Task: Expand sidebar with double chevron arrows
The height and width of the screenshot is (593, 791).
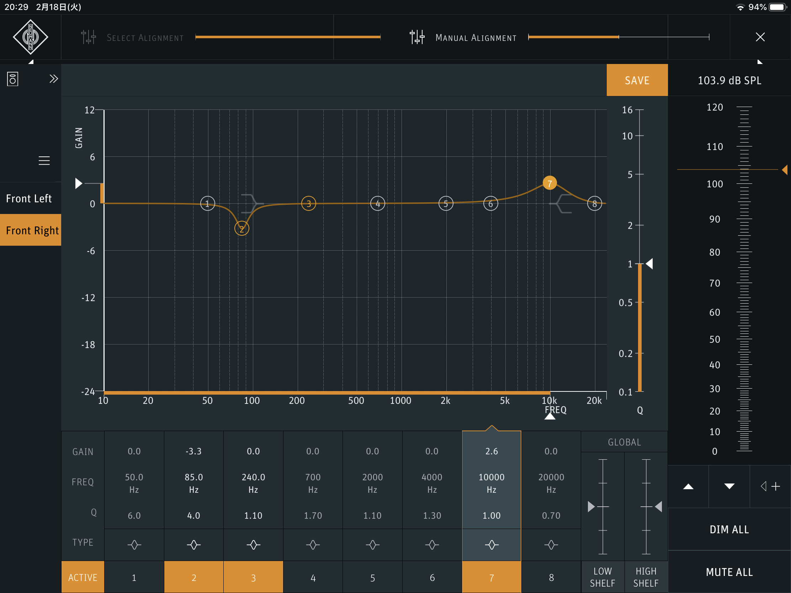Action: click(x=54, y=79)
